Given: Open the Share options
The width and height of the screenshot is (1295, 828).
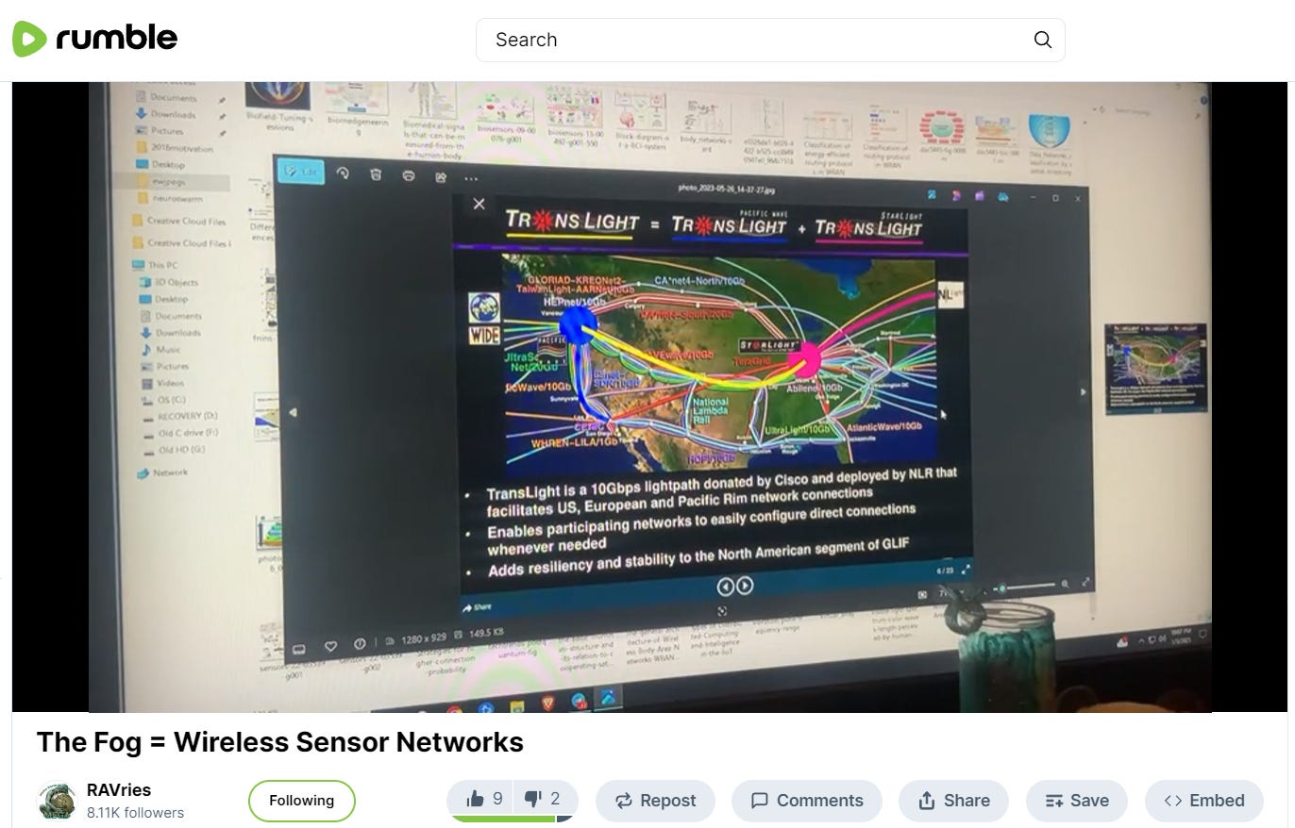Looking at the screenshot, I should [x=953, y=801].
